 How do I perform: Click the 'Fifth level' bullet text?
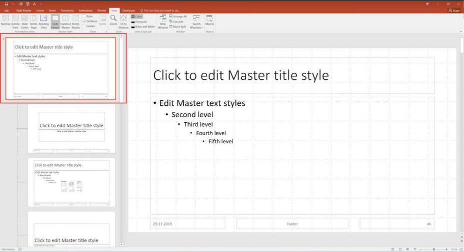point(221,142)
